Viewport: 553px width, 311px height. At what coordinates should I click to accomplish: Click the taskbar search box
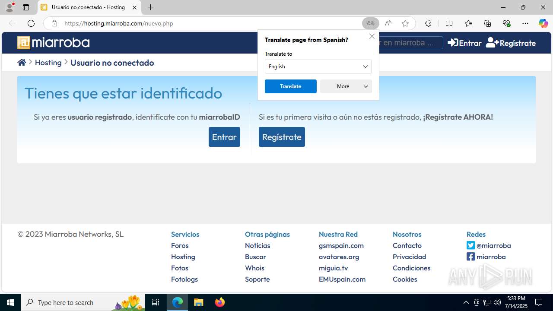(x=83, y=302)
